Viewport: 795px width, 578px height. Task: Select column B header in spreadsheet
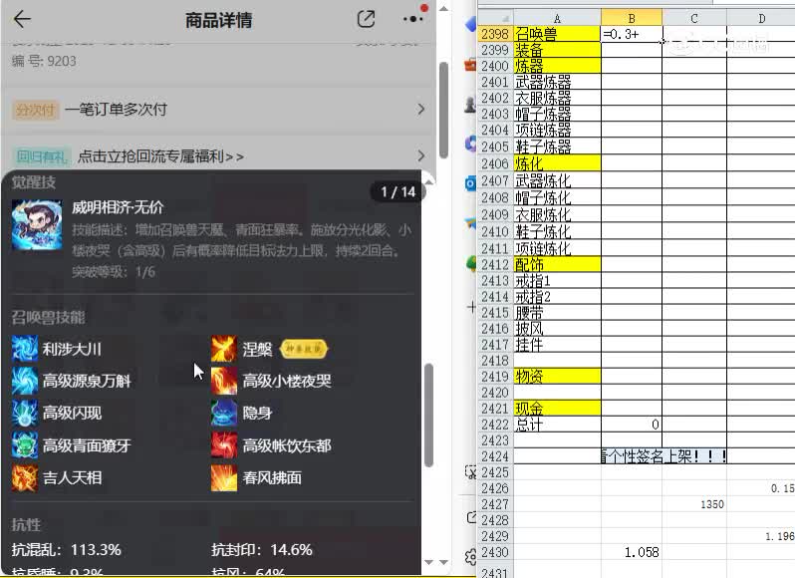point(632,19)
